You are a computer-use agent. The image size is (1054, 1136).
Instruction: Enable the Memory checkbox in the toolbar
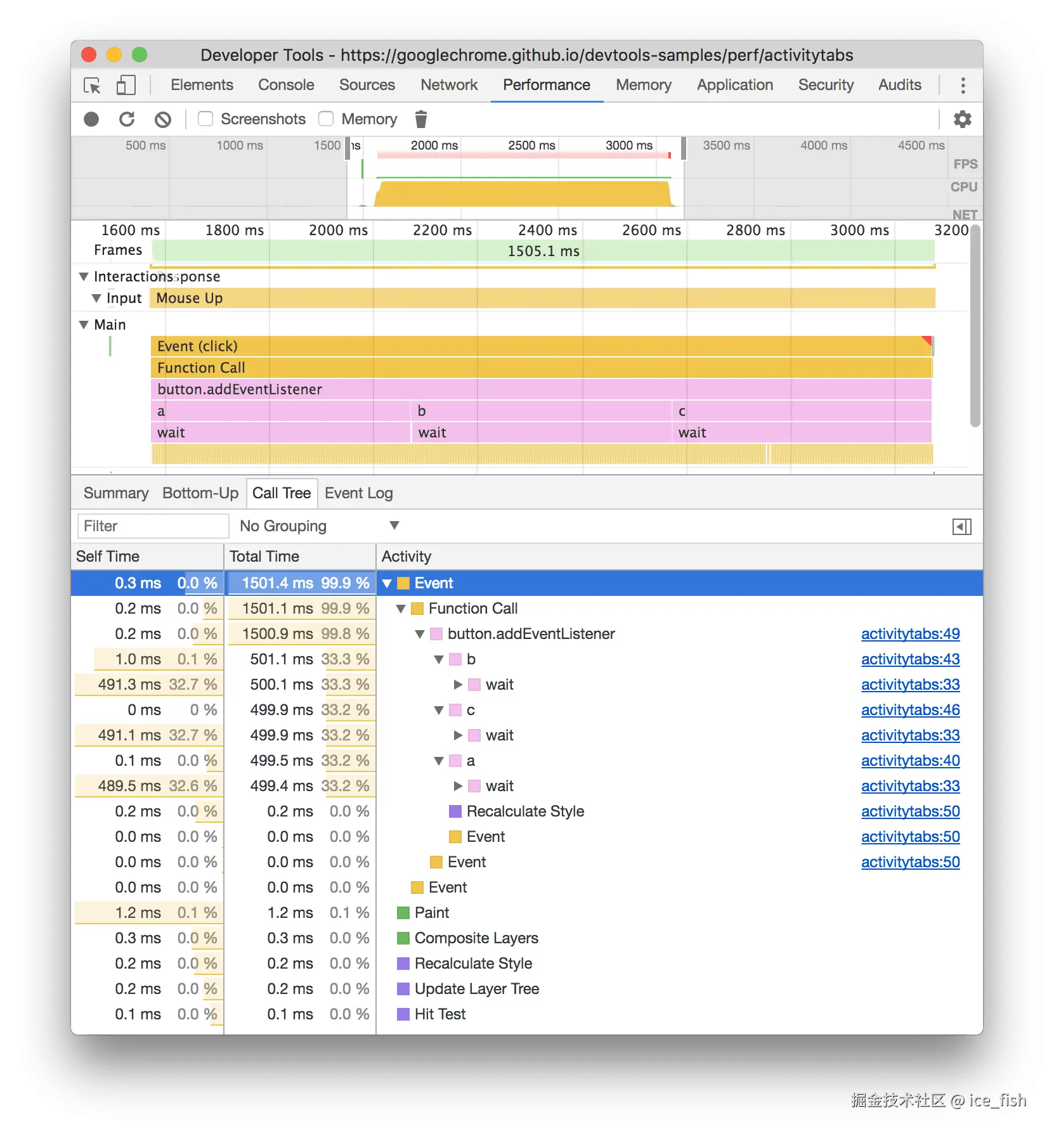click(326, 119)
